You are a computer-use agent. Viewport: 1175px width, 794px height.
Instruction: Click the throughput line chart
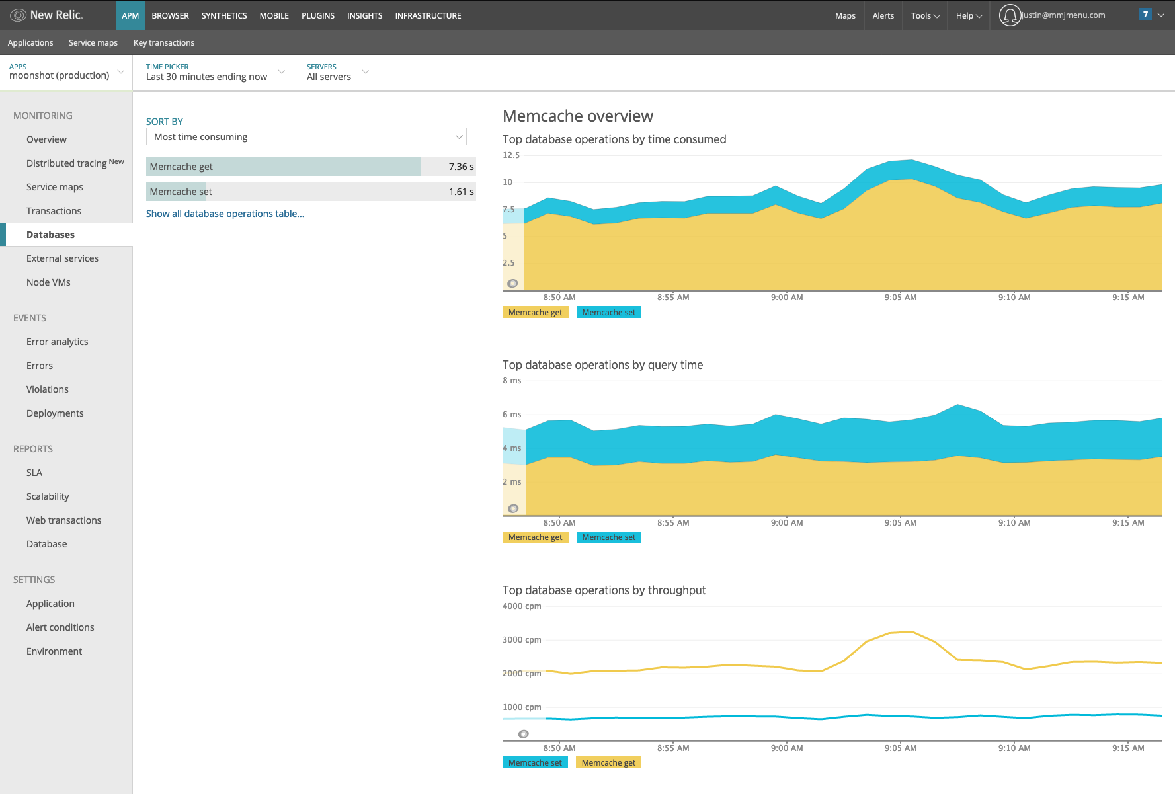832,673
